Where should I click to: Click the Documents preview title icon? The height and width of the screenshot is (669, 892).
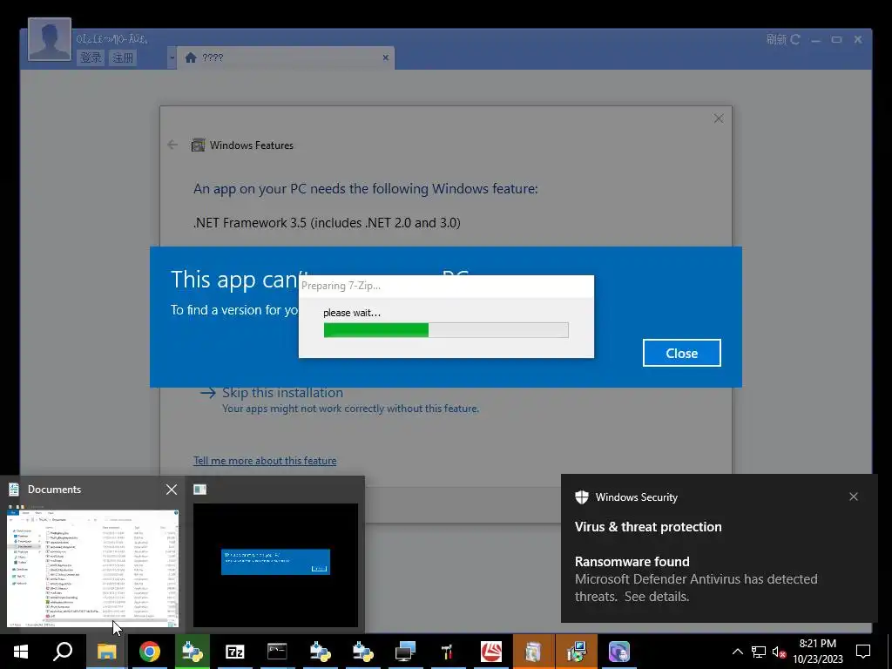tap(14, 490)
